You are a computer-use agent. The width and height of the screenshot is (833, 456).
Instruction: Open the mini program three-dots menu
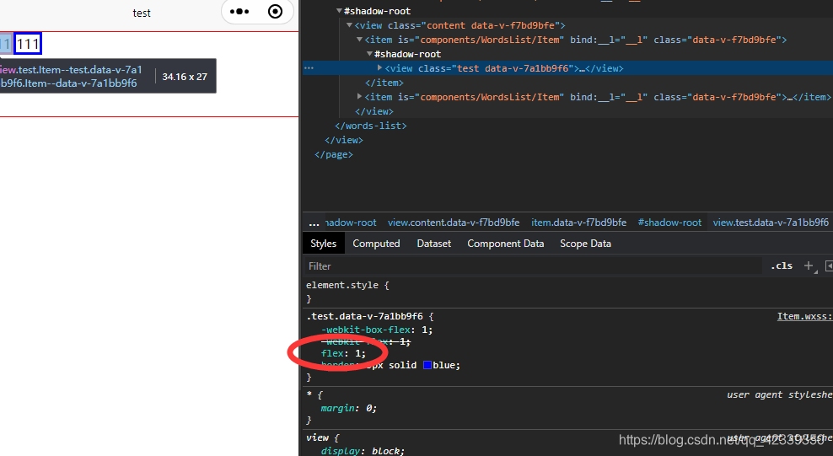239,12
